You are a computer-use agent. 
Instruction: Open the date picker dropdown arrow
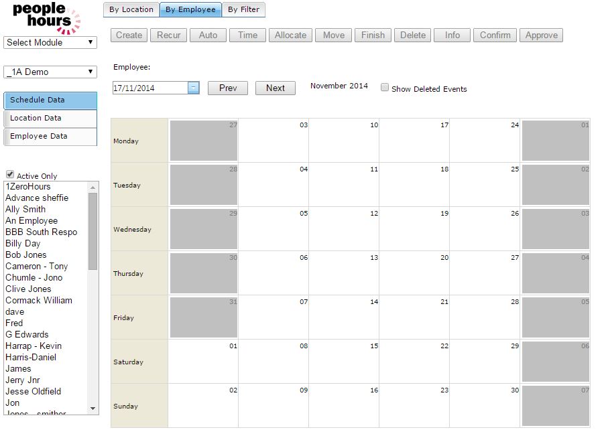193,88
